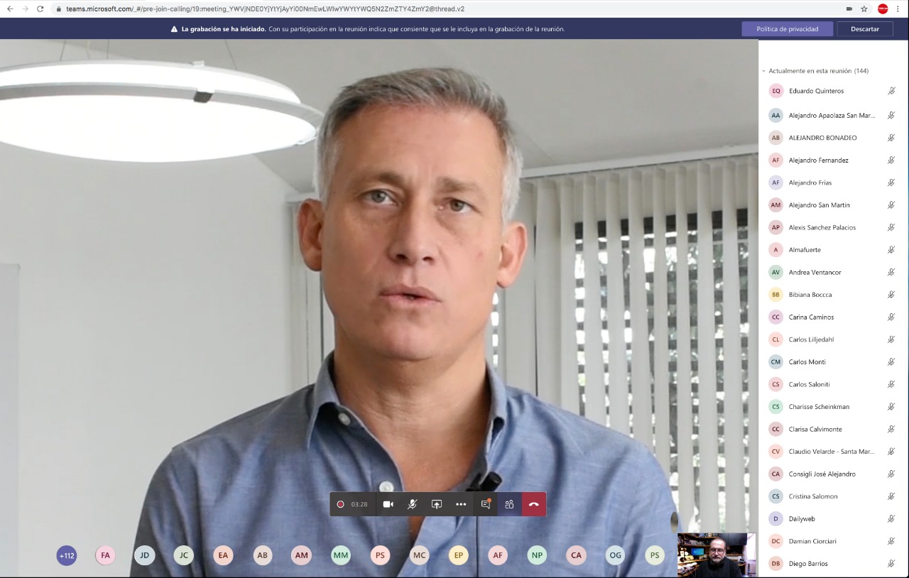Click muted mic icon beside Diego Barrios
Image resolution: width=909 pixels, height=578 pixels.
891,564
